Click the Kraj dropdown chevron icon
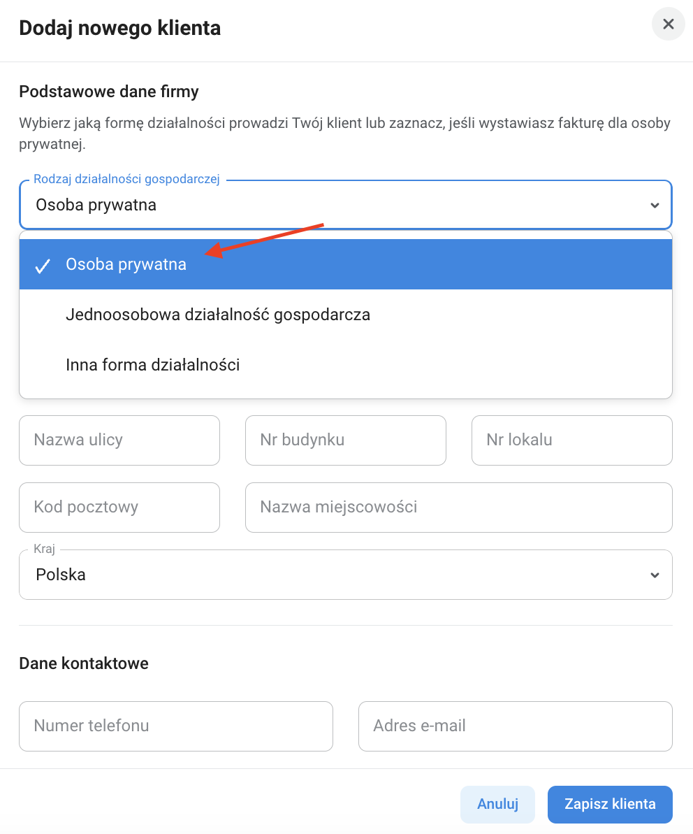Screen dimensions: 693x834 655,575
